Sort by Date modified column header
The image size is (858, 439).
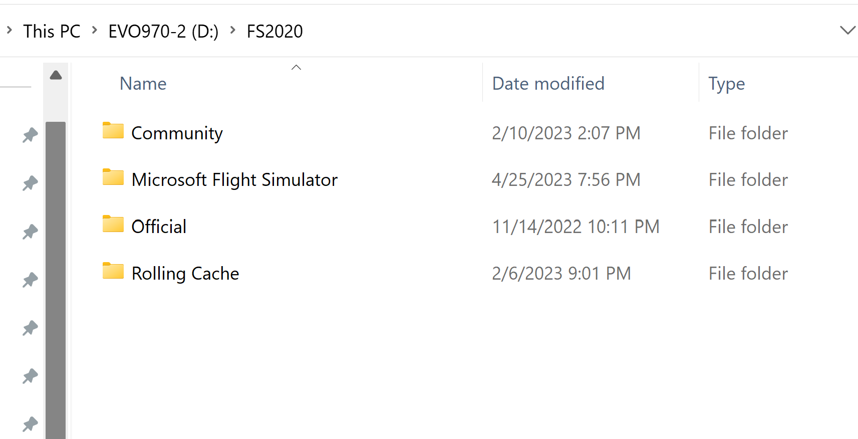coord(548,84)
